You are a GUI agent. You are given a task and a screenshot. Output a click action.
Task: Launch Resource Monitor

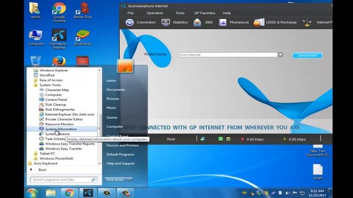coord(60,124)
